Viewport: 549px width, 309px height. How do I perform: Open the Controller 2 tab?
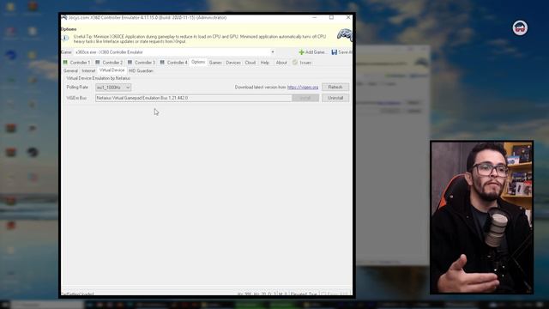(x=109, y=63)
